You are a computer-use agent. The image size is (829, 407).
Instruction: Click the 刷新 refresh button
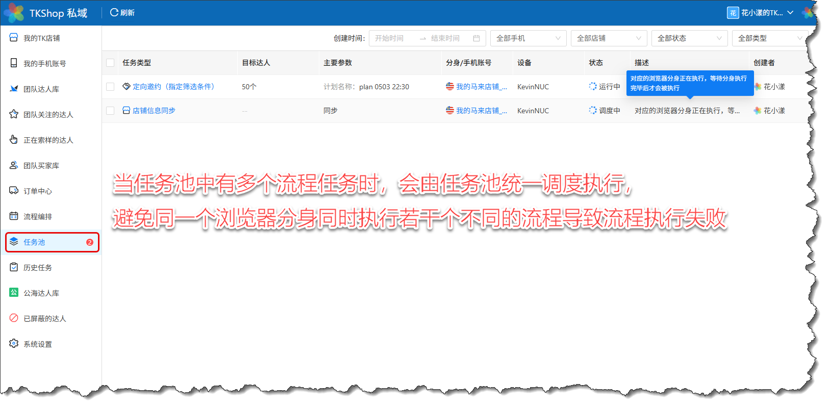point(122,13)
